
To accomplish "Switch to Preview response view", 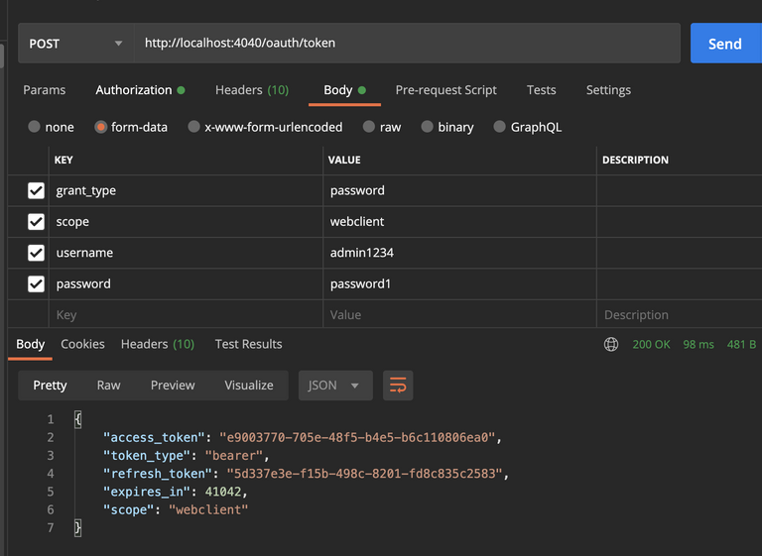I will coord(173,386).
